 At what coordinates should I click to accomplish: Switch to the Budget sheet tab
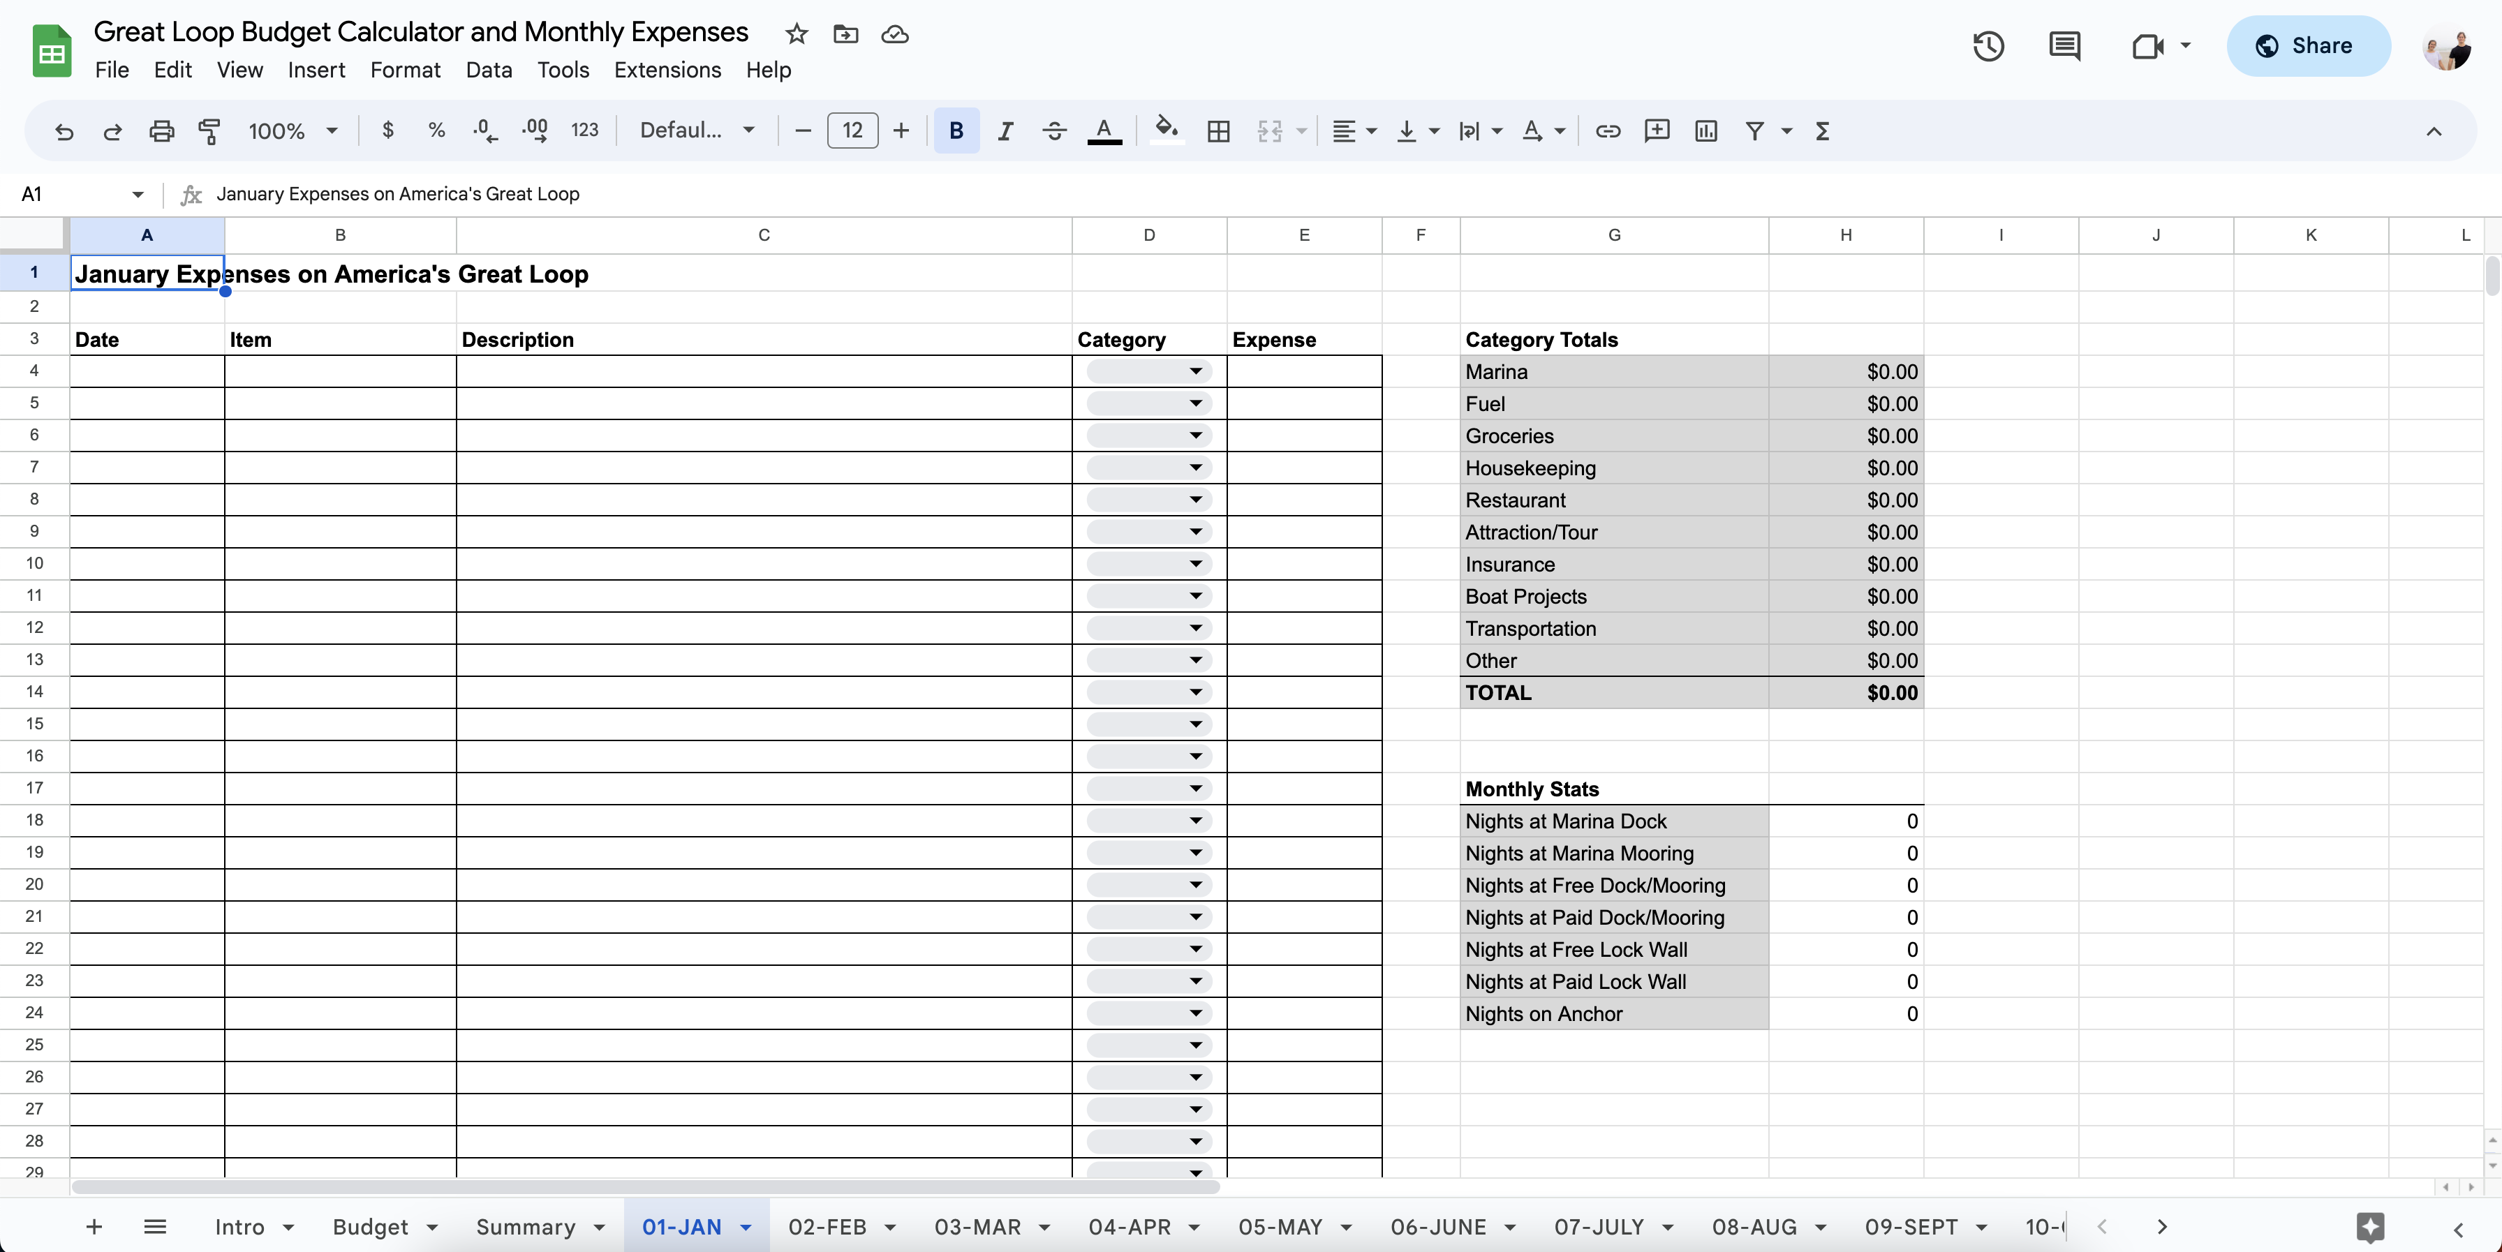370,1227
